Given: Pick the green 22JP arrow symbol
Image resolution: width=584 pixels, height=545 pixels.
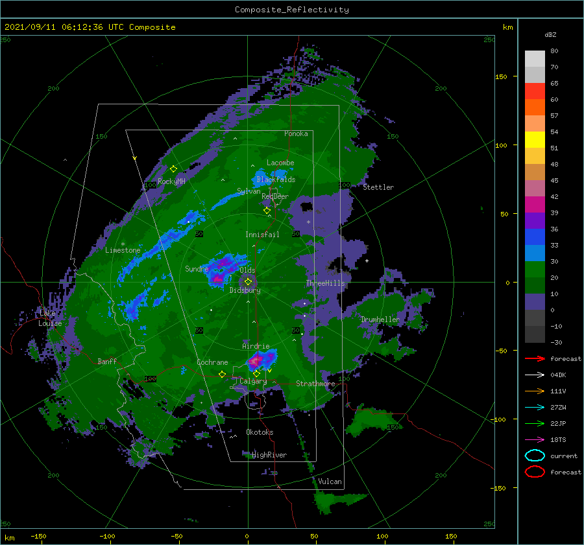Looking at the screenshot, I should 535,423.
